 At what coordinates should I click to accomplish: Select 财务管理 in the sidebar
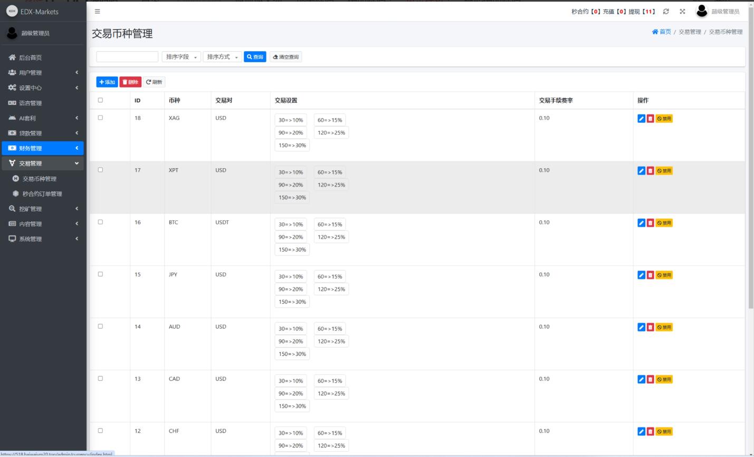tap(43, 148)
